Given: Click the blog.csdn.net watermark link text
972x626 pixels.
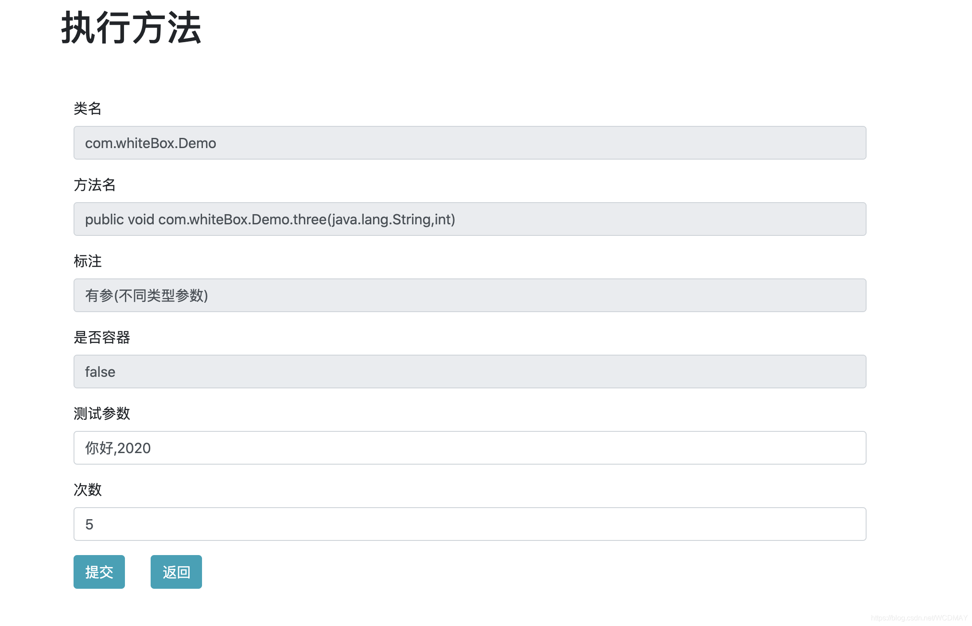Looking at the screenshot, I should [919, 618].
